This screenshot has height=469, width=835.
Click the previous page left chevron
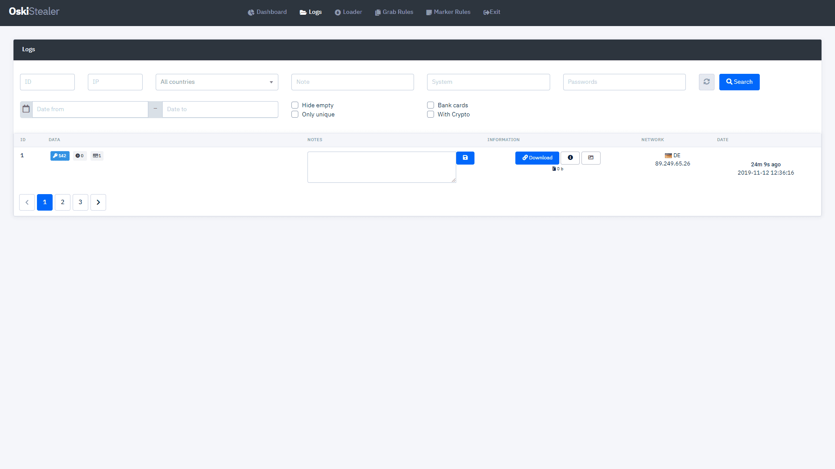pos(27,202)
